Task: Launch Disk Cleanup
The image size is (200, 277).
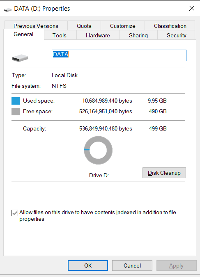Action: pos(164,173)
